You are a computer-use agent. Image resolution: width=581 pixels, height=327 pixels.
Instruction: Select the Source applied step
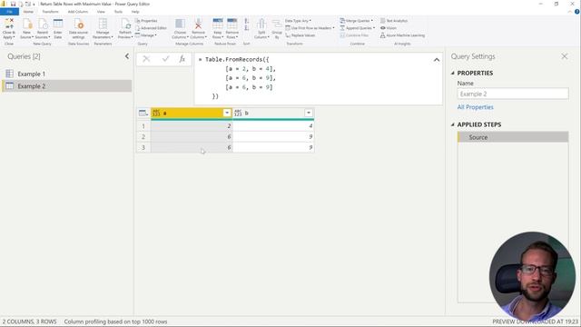click(513, 137)
